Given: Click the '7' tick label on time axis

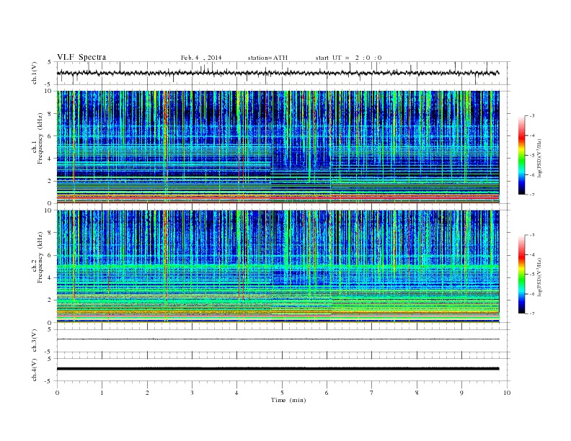Looking at the screenshot, I should [372, 393].
